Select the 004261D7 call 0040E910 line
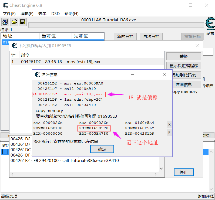 click(x=67, y=89)
